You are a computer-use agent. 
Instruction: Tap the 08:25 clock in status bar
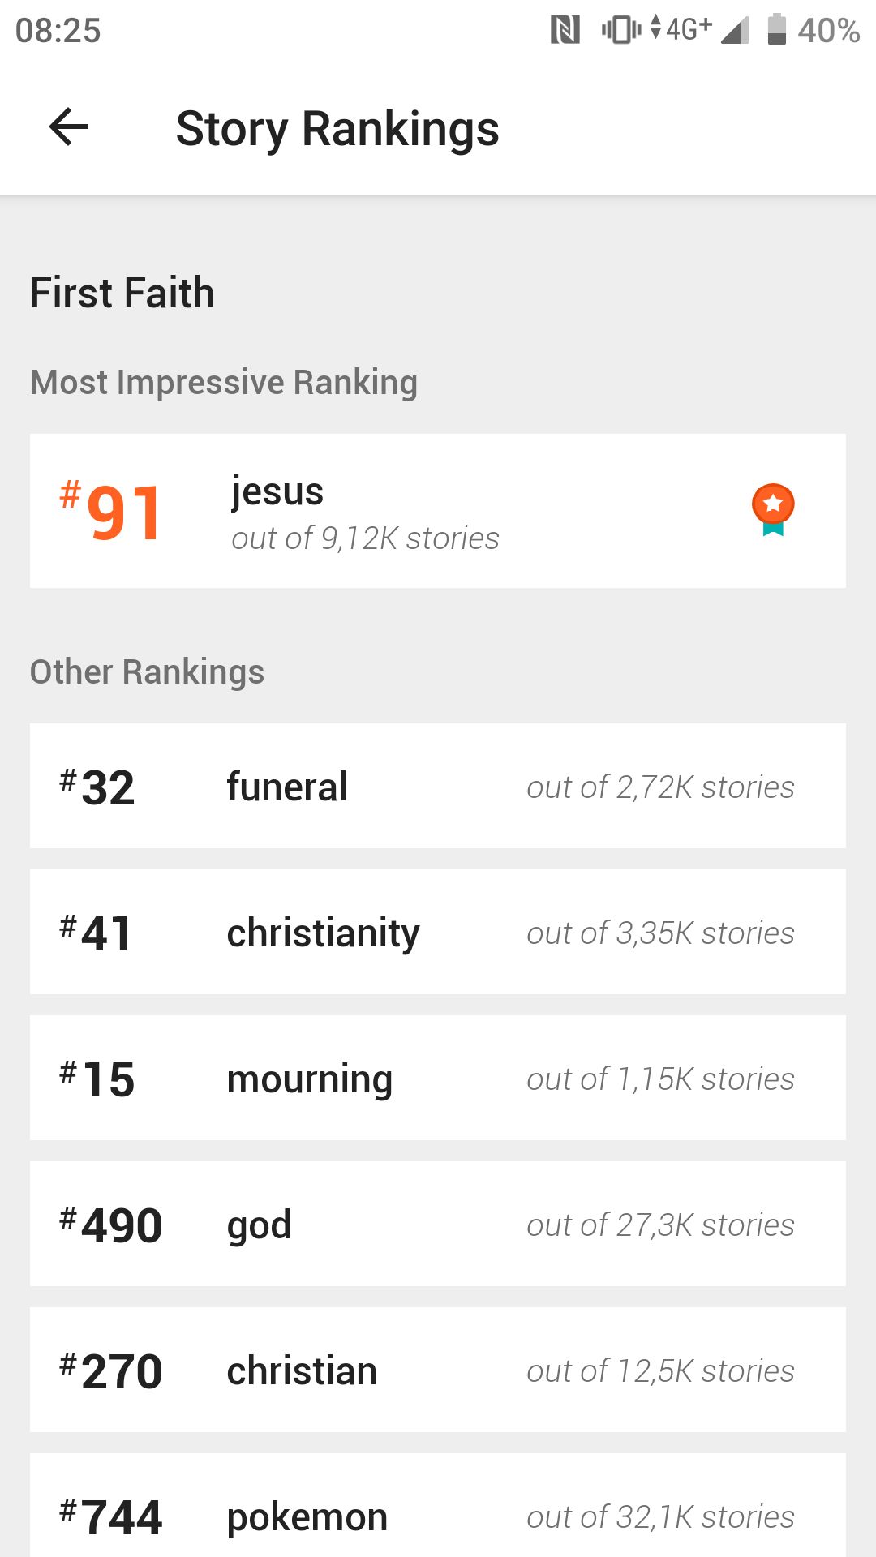point(58,31)
